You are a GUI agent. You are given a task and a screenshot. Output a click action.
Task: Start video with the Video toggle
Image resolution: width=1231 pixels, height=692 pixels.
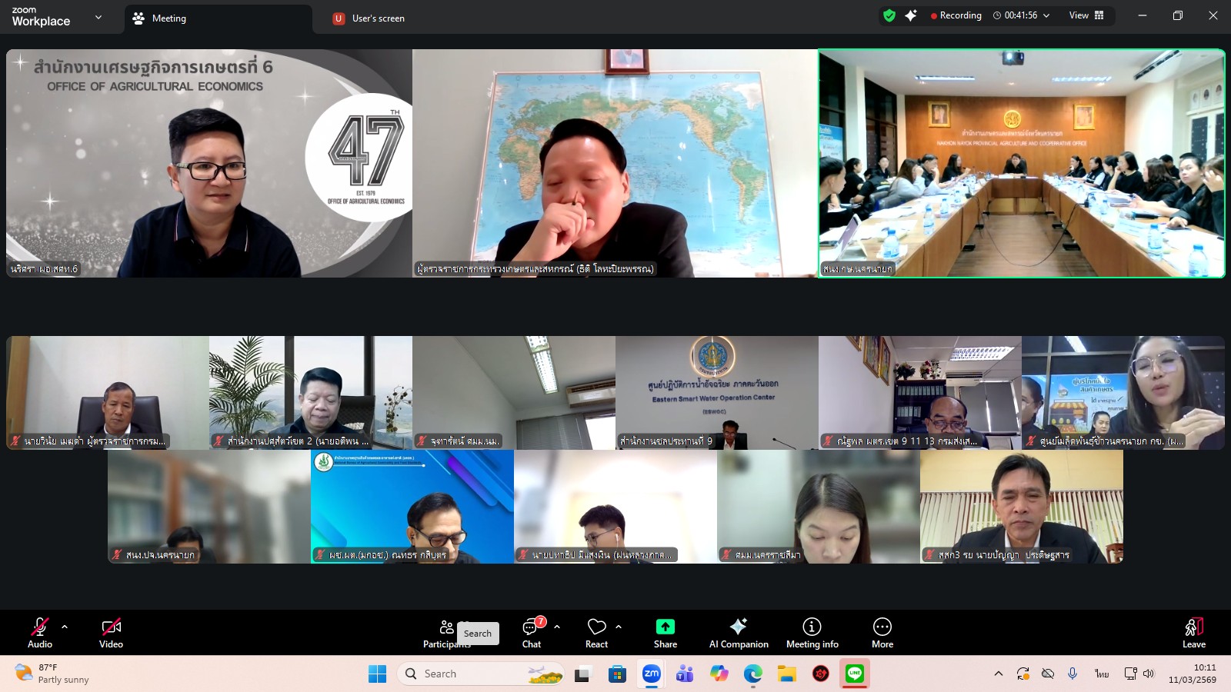pos(111,632)
